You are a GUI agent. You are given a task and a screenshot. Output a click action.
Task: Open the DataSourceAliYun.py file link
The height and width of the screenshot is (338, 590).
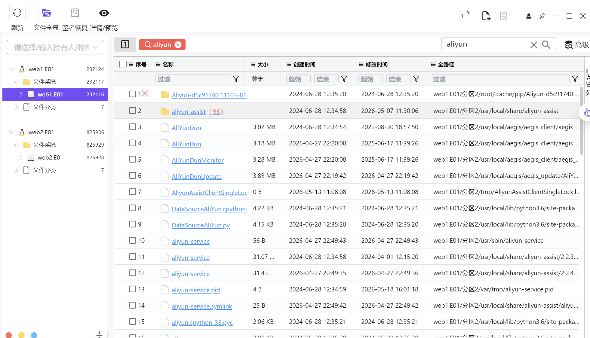click(201, 225)
